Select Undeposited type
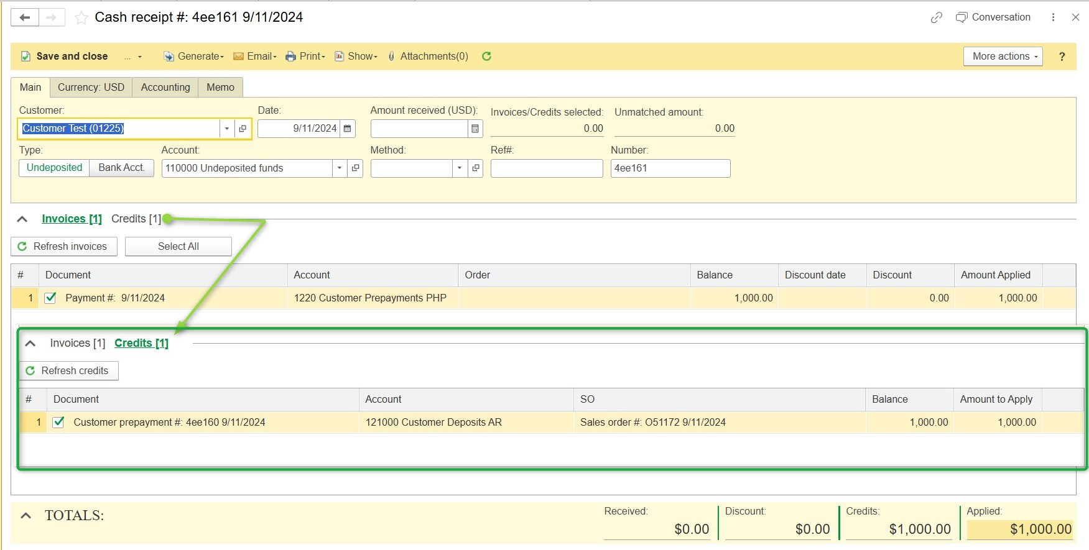The image size is (1089, 550). tap(54, 168)
